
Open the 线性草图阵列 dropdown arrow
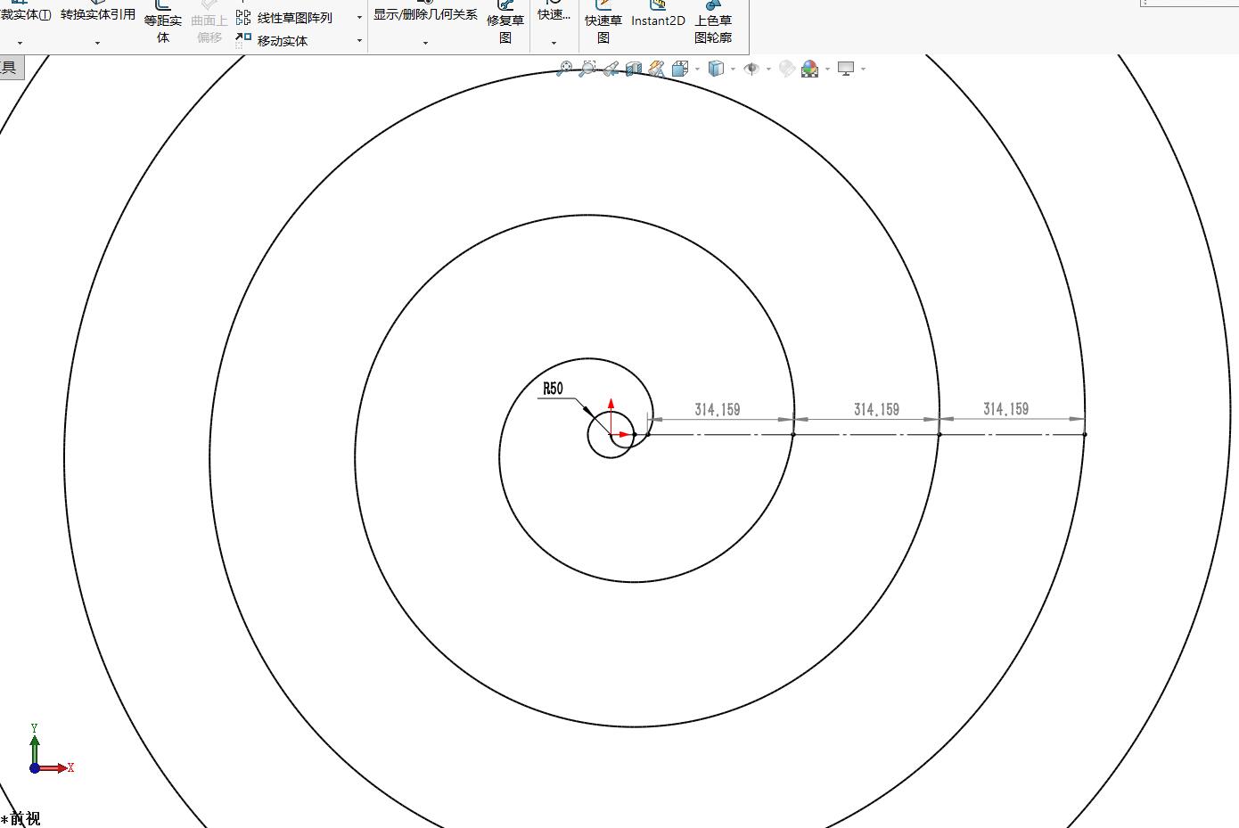coord(359,18)
